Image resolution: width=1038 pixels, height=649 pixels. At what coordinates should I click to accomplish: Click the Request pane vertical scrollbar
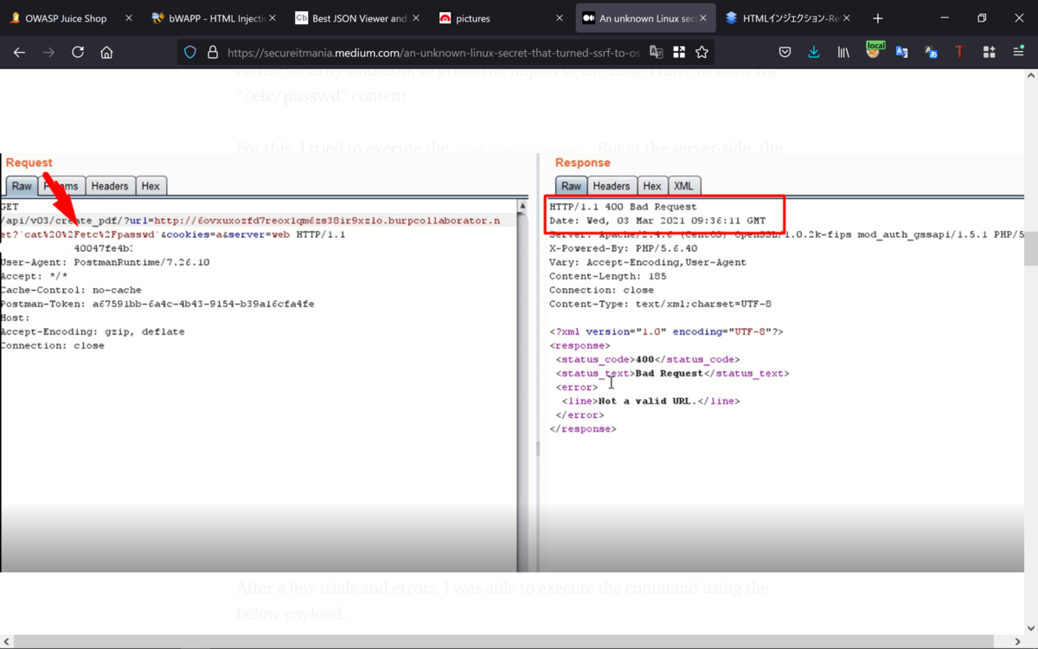tap(522, 385)
